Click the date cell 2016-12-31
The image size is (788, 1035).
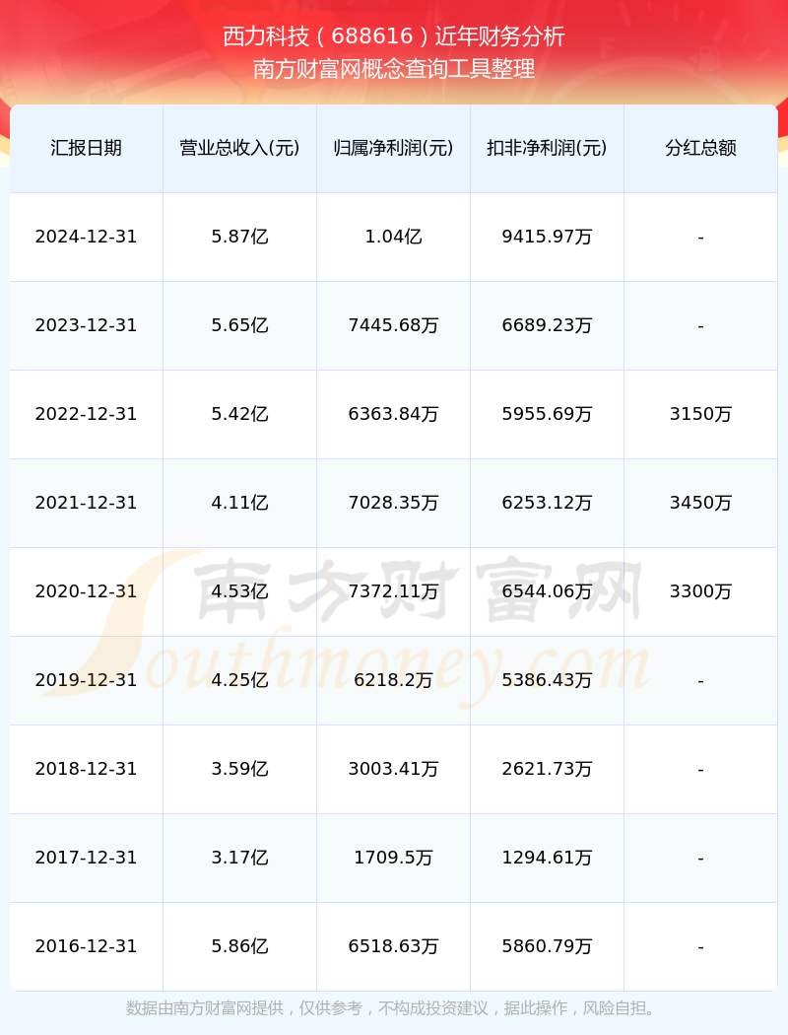tap(87, 946)
